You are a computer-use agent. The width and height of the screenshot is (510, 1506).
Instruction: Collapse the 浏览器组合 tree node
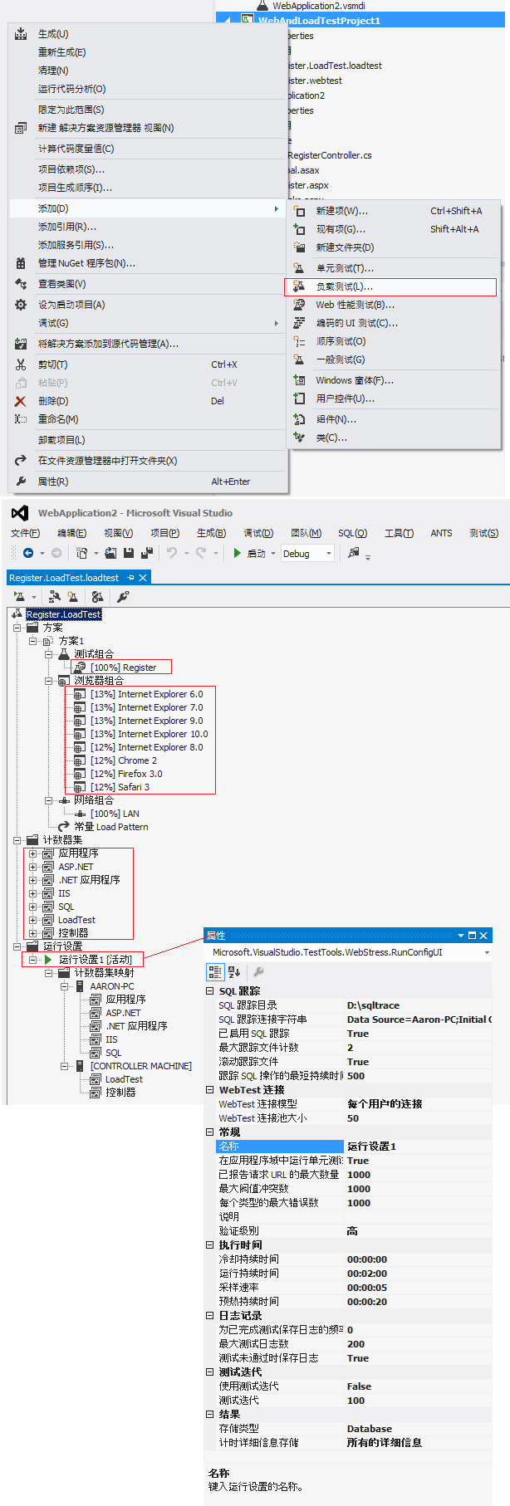[x=48, y=681]
